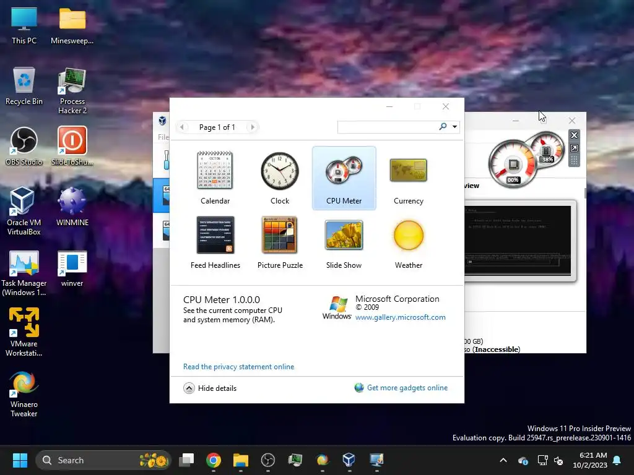Click the VM preview thumbnail in VirtualBox
Image resolution: width=634 pixels, height=475 pixels.
click(518, 241)
